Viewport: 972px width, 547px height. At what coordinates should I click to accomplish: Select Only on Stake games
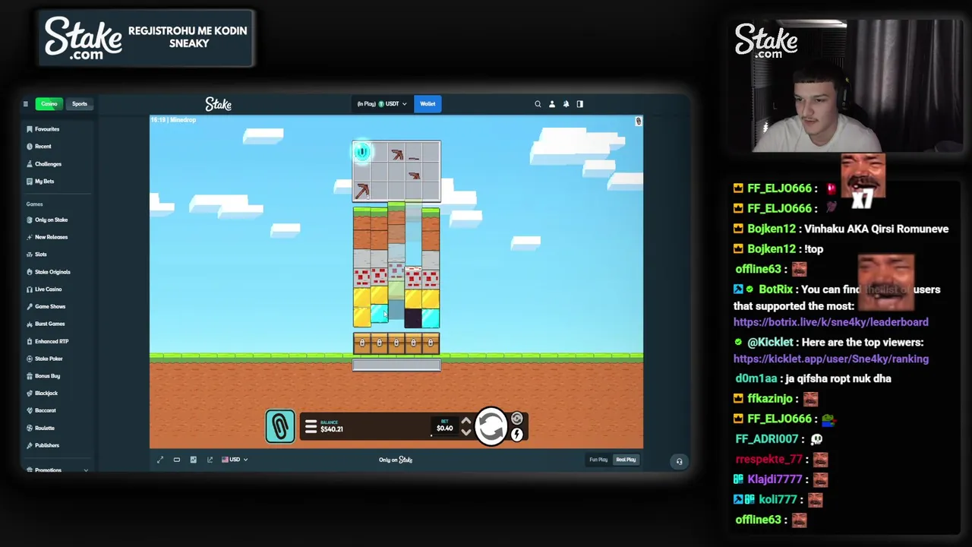(x=46, y=220)
